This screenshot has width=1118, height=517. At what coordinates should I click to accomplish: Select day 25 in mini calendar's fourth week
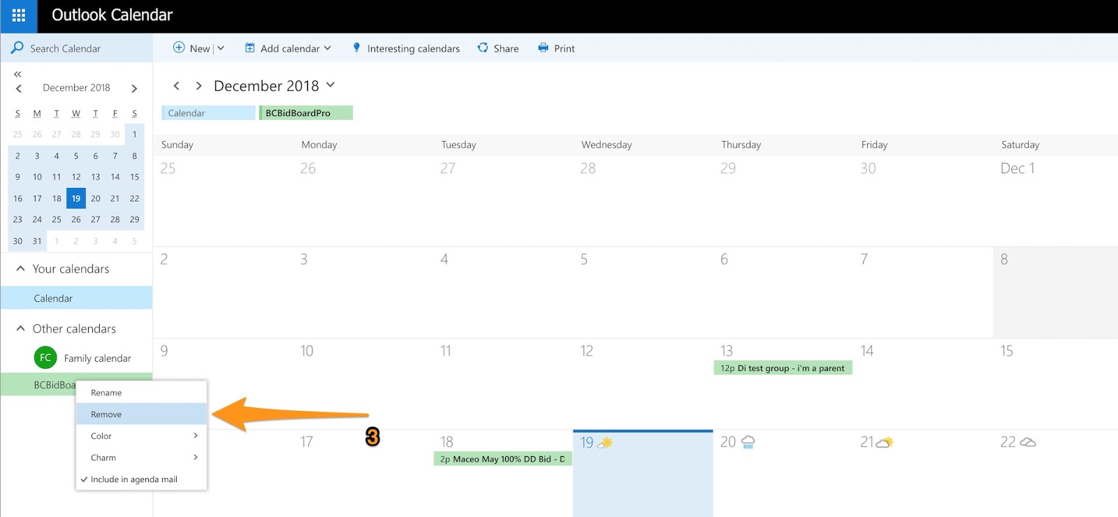[57, 219]
